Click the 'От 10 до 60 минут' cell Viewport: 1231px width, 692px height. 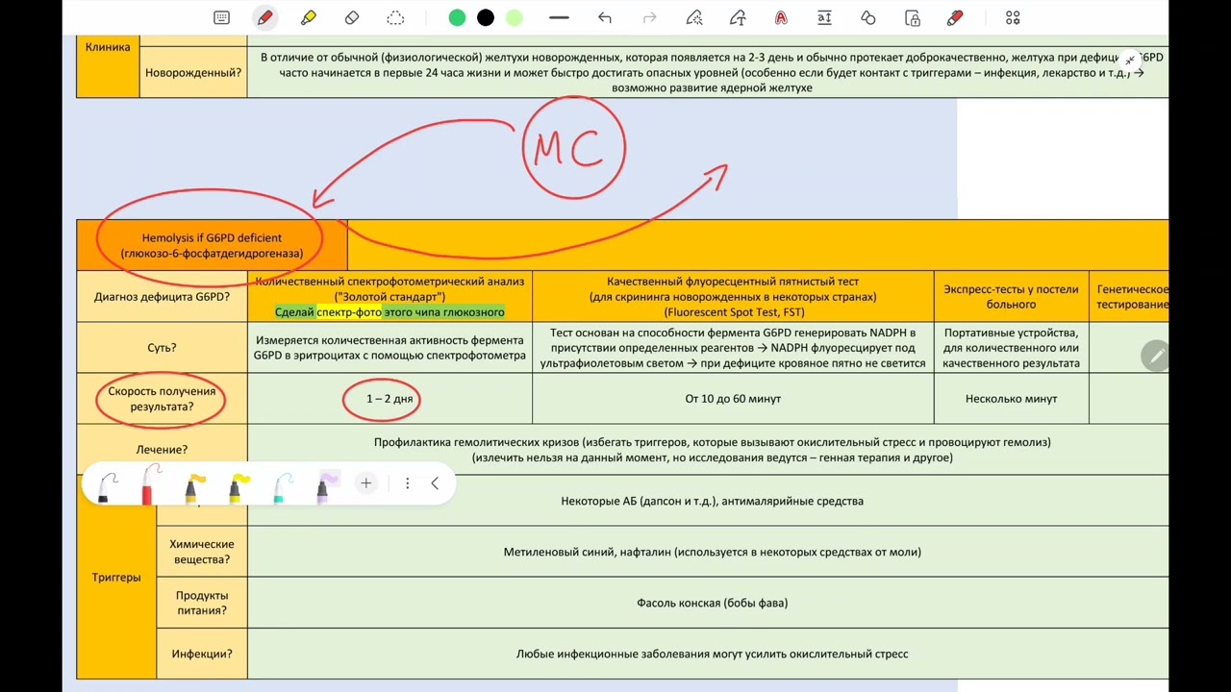(x=733, y=399)
